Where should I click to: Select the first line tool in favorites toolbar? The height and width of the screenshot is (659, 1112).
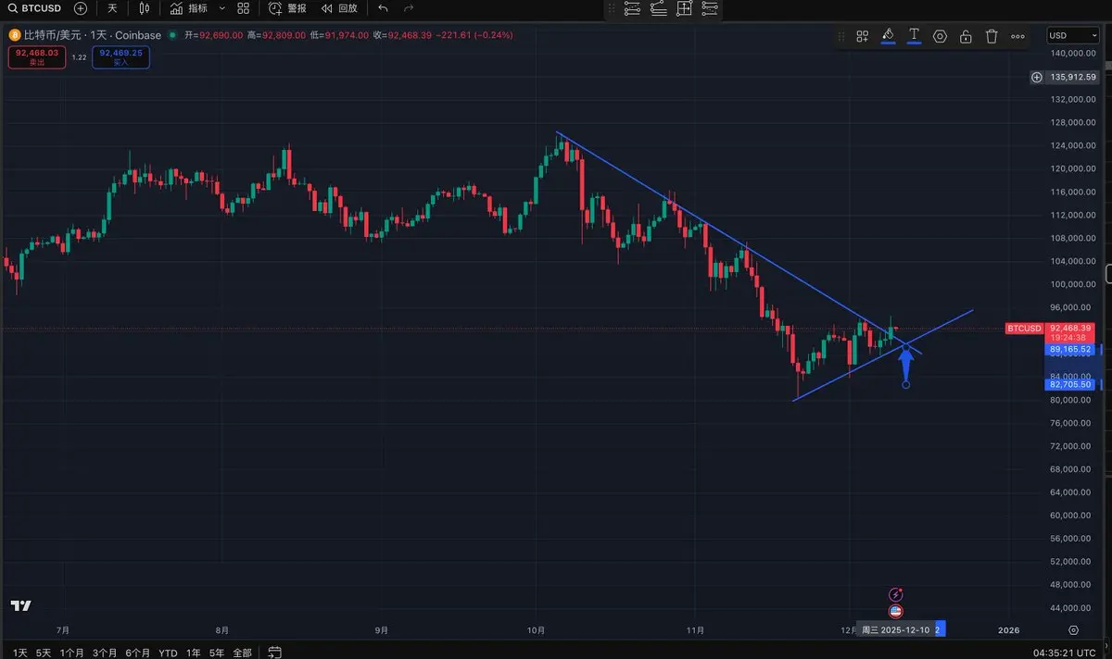click(x=633, y=9)
